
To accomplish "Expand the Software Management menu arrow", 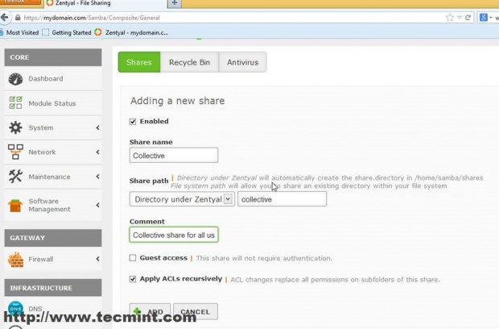I will (97, 205).
